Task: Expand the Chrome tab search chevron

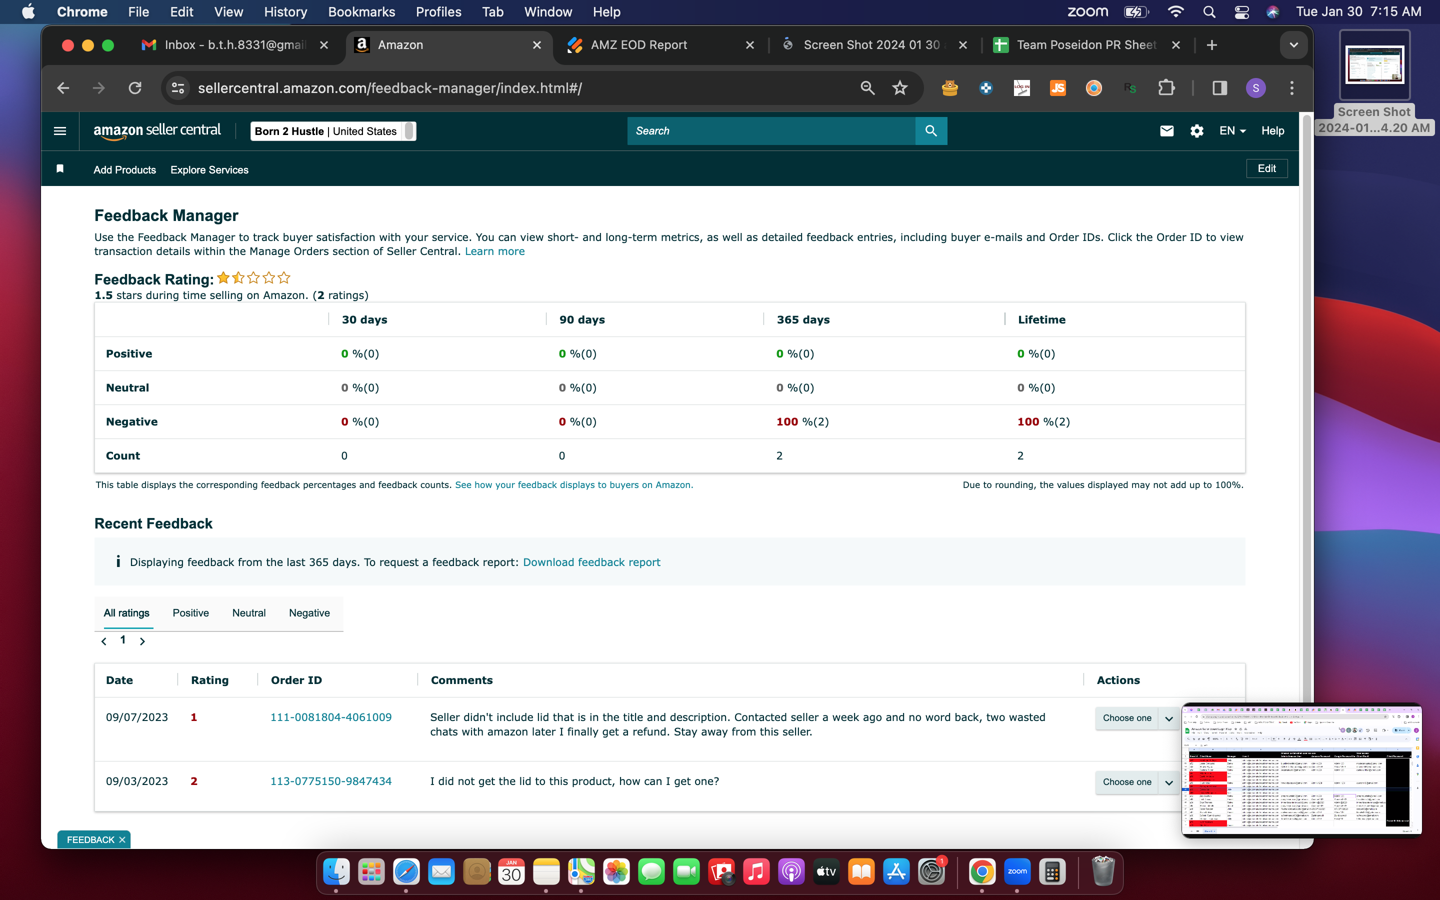Action: tap(1293, 45)
